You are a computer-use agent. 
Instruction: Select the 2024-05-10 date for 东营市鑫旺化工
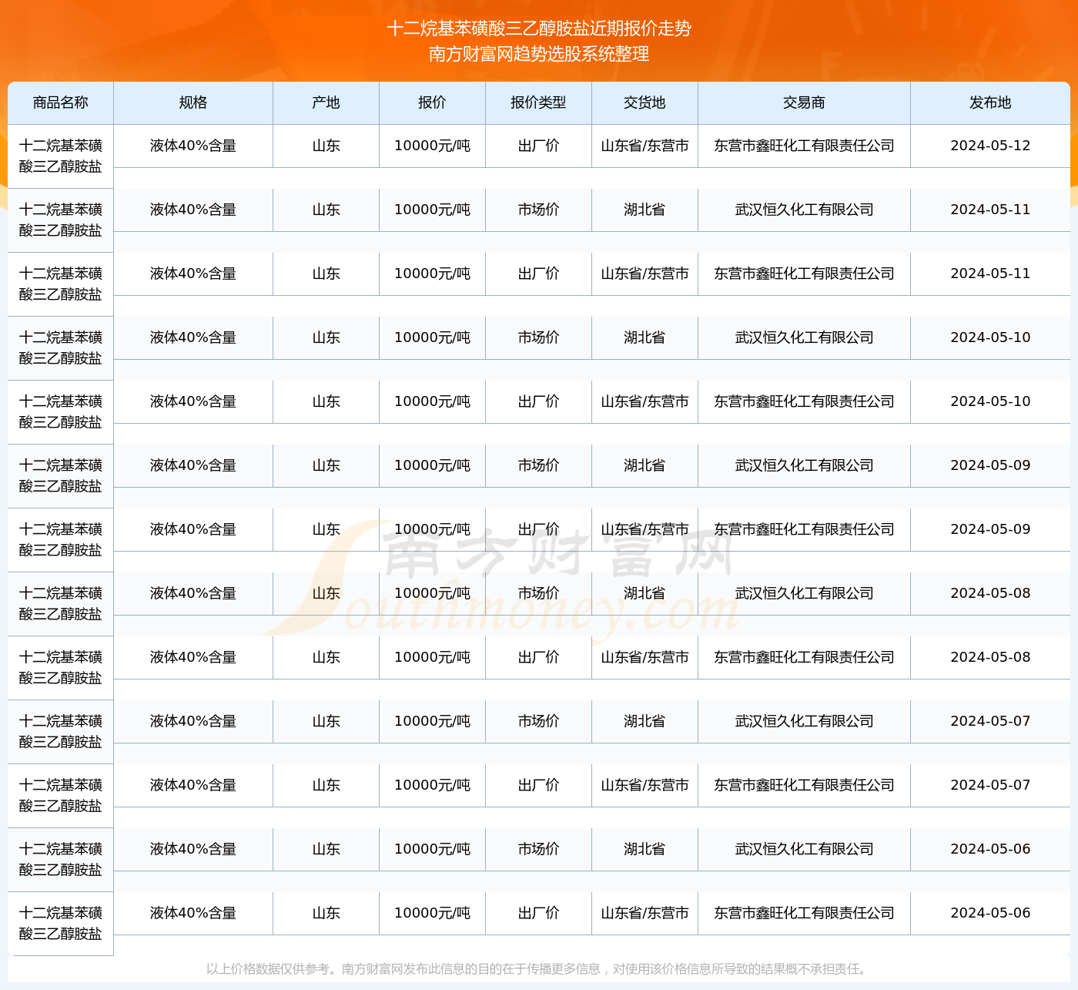(991, 401)
